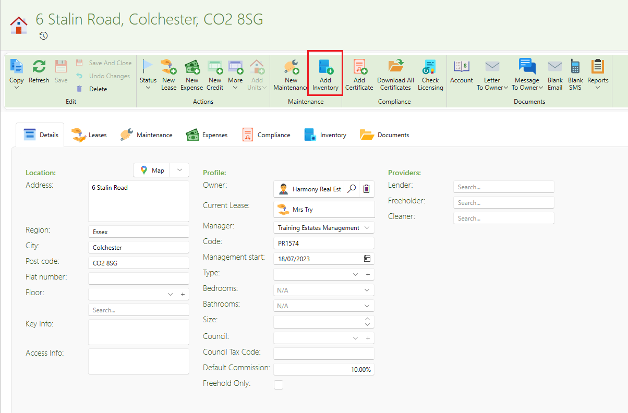This screenshot has height=413, width=628.
Task: Open the Inventory tab
Action: 325,135
